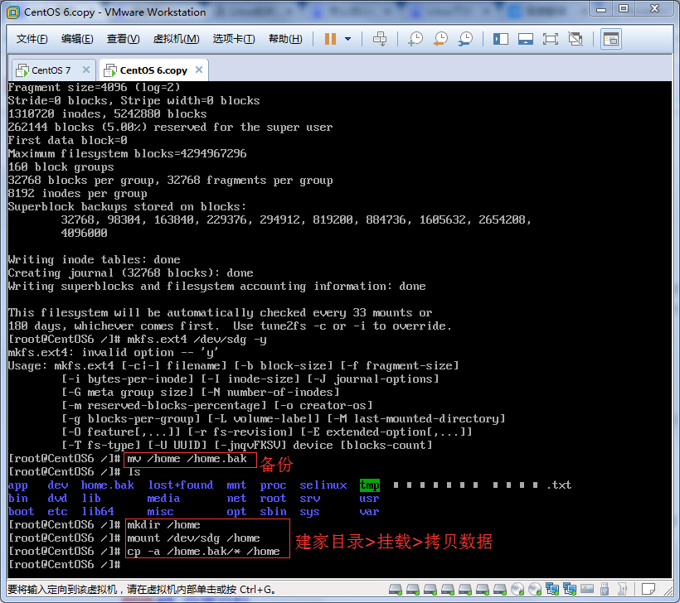Toggle the thumbnail bar icon
The width and height of the screenshot is (680, 603).
tap(526, 40)
